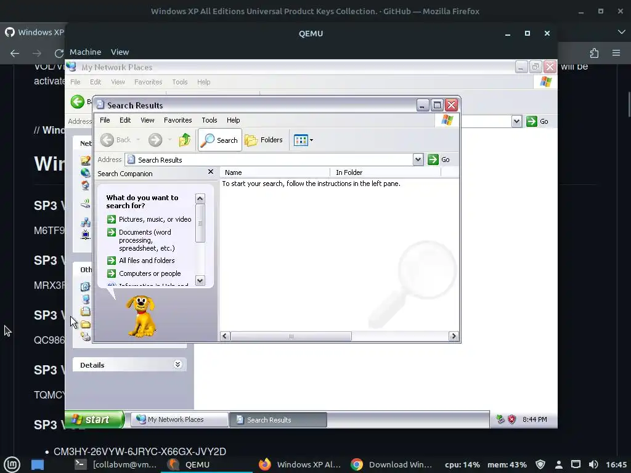Open the Favorites menu in Search Results
Viewport: 631px width, 473px height.
point(178,120)
